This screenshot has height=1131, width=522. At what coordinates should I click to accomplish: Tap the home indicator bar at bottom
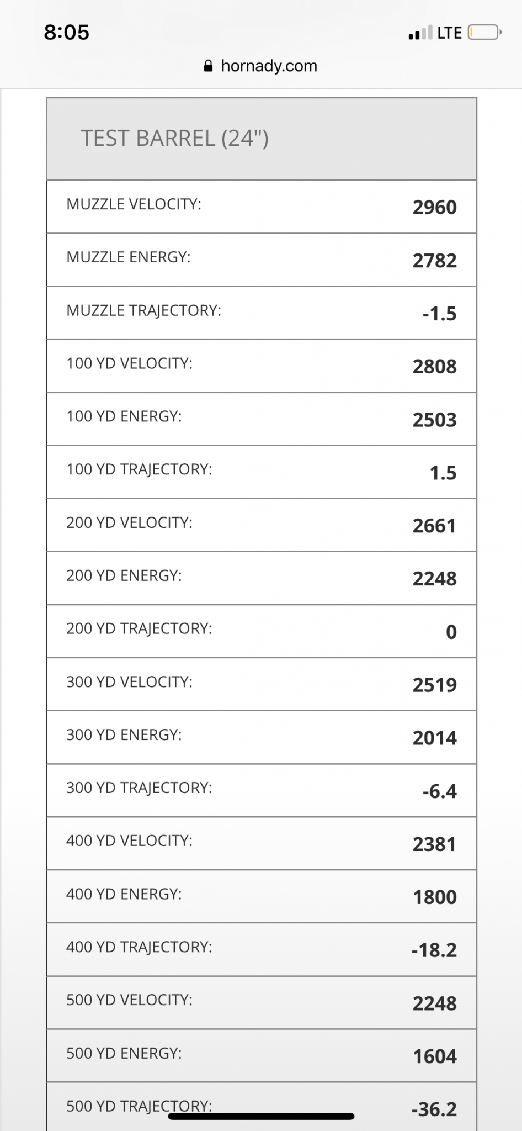pyautogui.click(x=261, y=1116)
